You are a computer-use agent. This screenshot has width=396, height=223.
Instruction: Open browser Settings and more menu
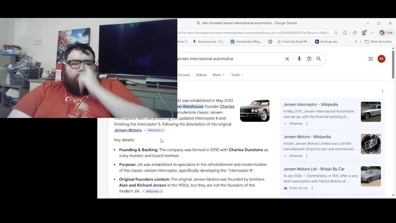[x=372, y=33]
